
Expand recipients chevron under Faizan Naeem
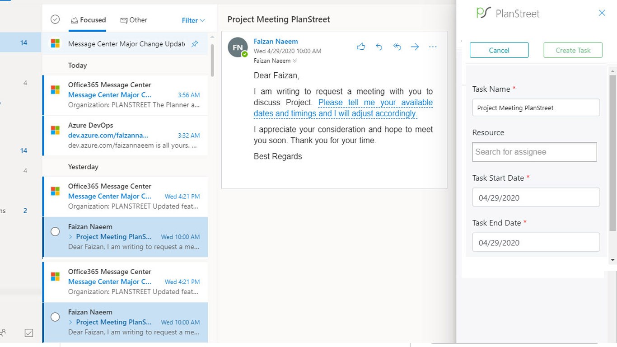294,61
